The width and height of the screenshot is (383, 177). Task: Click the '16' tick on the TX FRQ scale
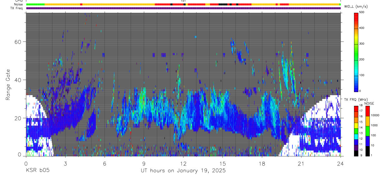pos(361,116)
